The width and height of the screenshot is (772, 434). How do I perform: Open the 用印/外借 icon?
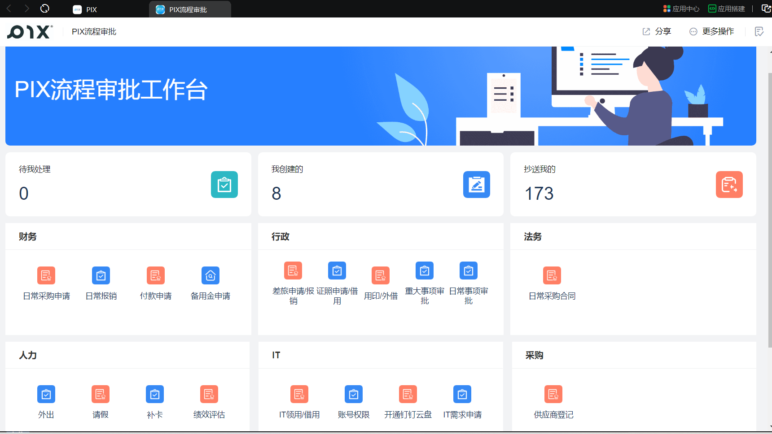[381, 275]
